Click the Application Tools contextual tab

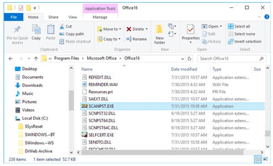[x=100, y=9]
